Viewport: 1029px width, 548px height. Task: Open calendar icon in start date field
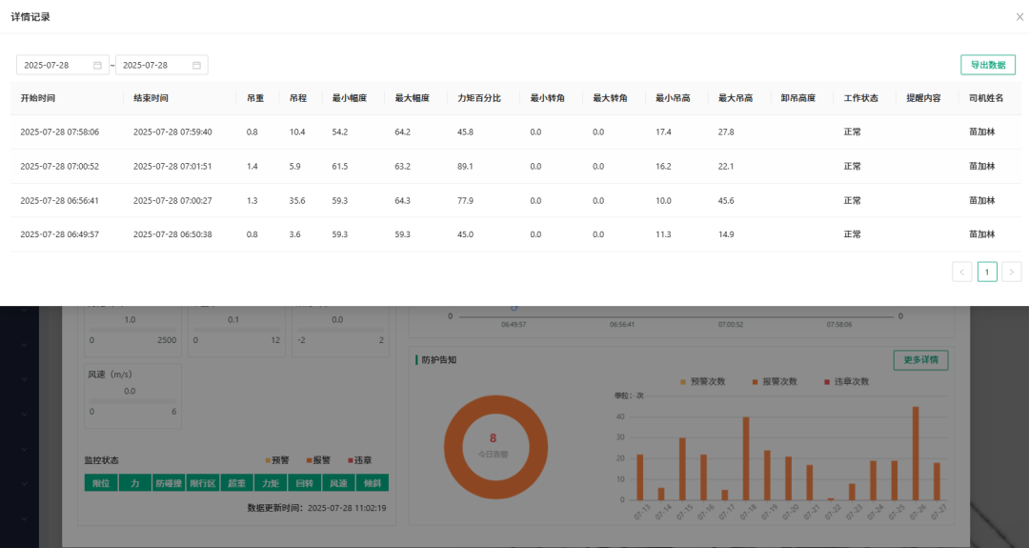(x=97, y=65)
